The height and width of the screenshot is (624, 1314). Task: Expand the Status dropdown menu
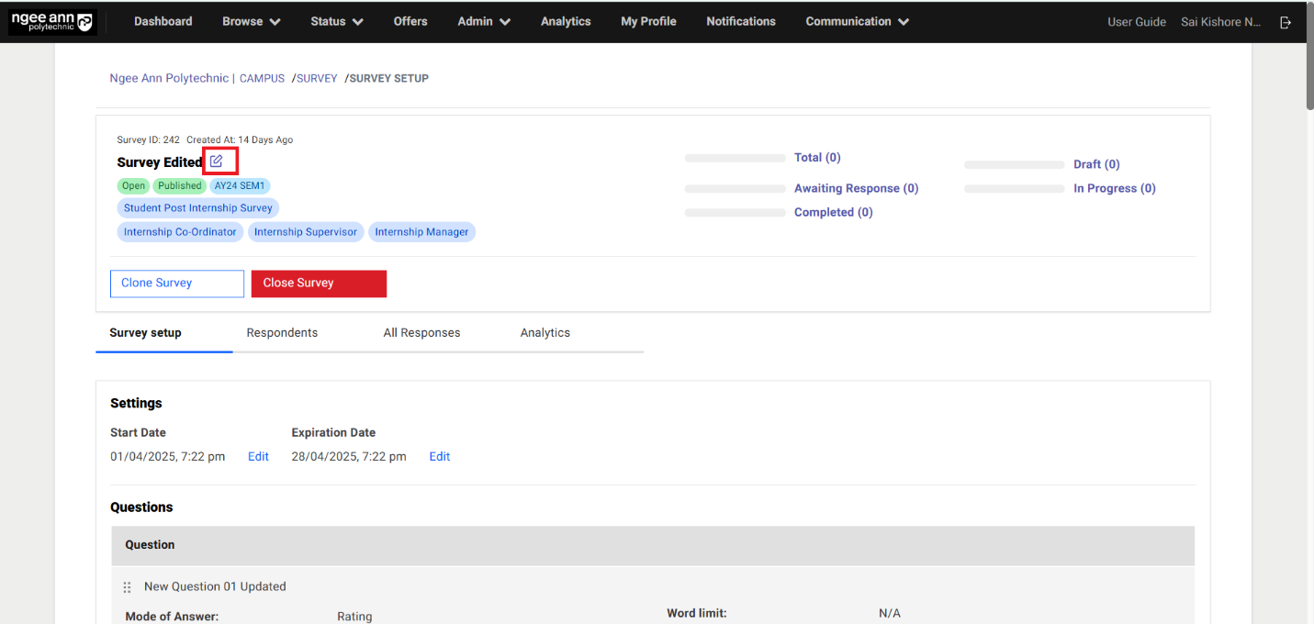point(336,21)
